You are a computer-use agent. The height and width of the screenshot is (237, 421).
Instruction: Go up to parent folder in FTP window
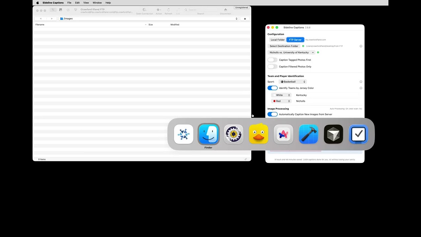coord(245,18)
